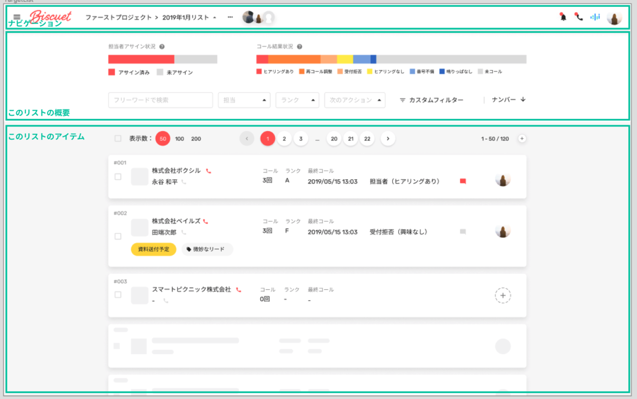The height and width of the screenshot is (399, 637).
Task: Click the 資料送付予定 yellow tag
Action: (x=153, y=249)
